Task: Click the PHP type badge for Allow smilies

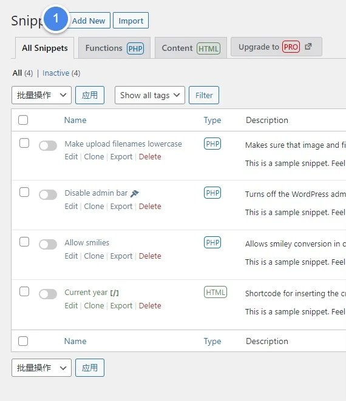Action: click(212, 242)
